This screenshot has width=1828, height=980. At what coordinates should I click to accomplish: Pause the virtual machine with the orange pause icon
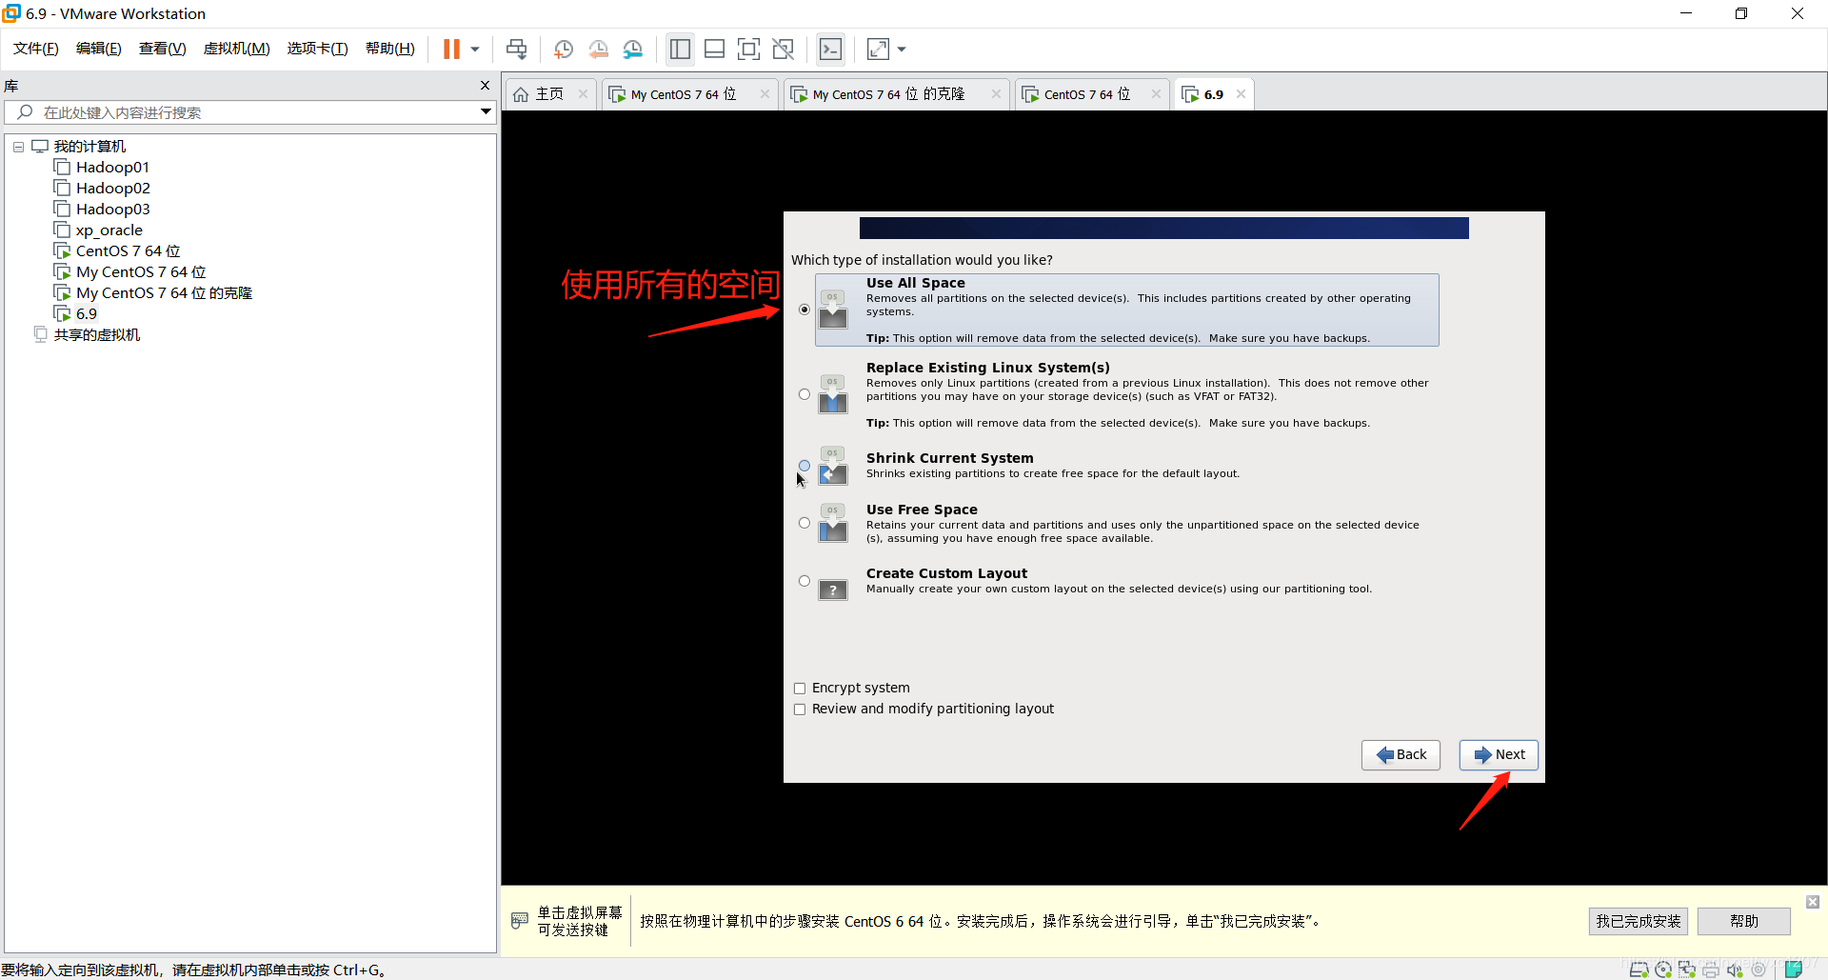(x=451, y=49)
